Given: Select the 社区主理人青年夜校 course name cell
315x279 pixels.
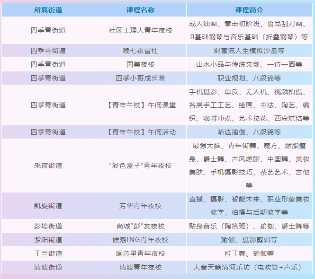Looking at the screenshot, I should click(x=140, y=30).
